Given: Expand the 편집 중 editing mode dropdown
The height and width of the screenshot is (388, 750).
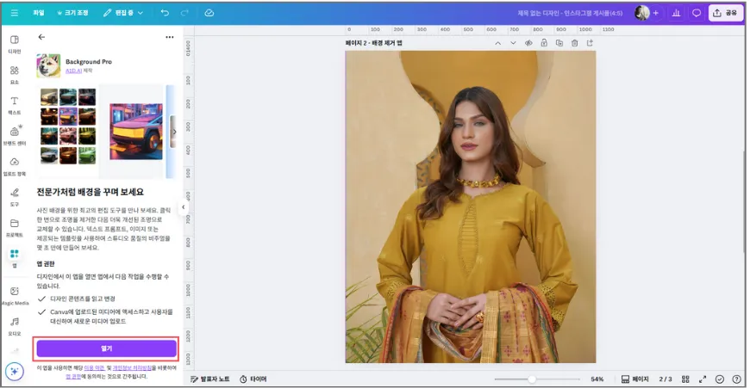Looking at the screenshot, I should tap(123, 13).
